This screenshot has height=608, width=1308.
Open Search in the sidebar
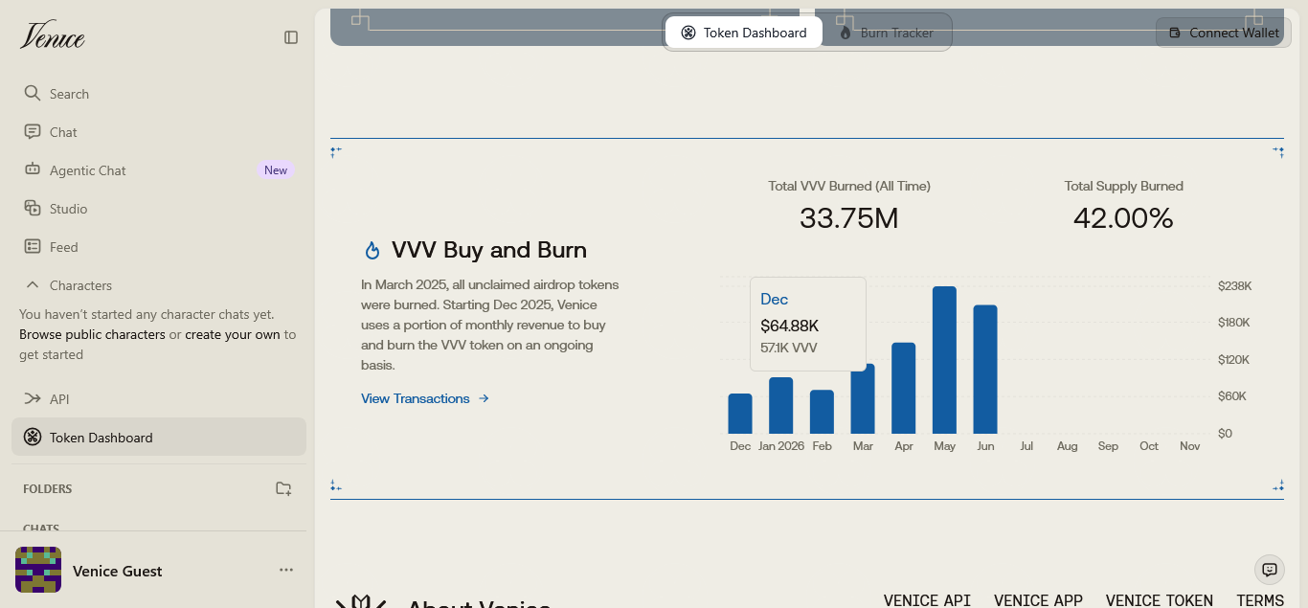(159, 94)
